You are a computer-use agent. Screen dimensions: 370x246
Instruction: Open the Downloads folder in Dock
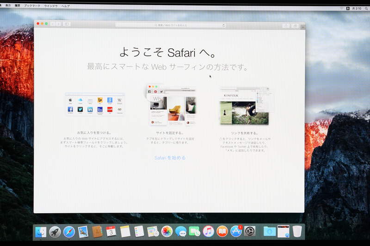coord(270,232)
